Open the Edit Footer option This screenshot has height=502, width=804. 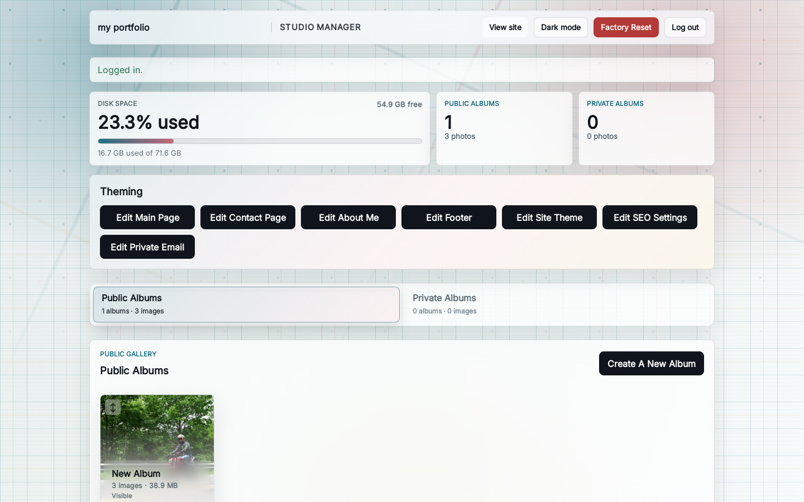pyautogui.click(x=449, y=218)
